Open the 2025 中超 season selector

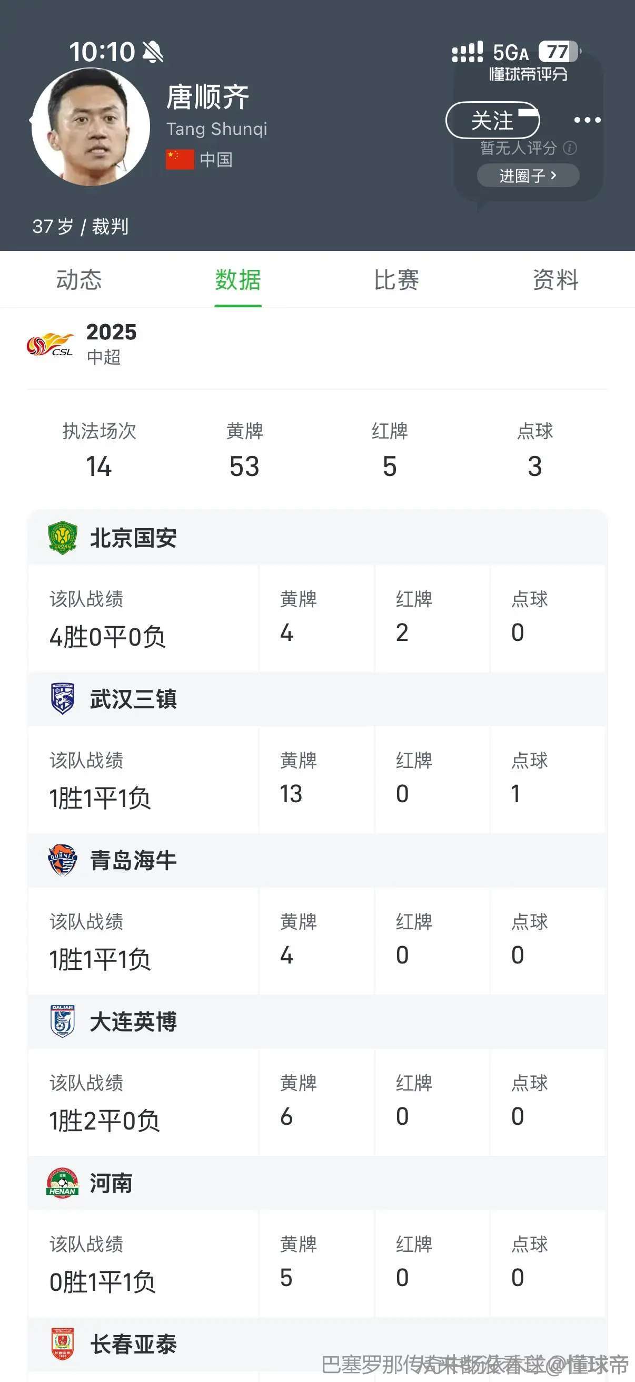coord(112,343)
